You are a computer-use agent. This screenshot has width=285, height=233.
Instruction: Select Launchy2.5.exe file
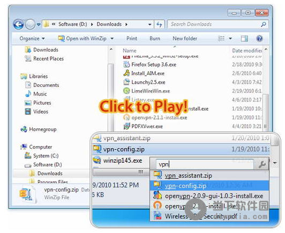144,82
